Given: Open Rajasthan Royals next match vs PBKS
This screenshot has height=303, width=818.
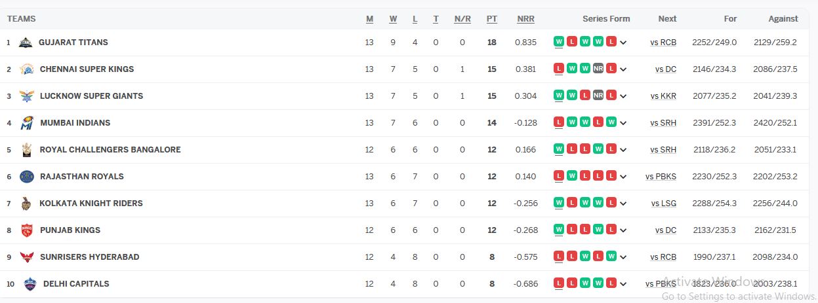Looking at the screenshot, I should coord(661,177).
